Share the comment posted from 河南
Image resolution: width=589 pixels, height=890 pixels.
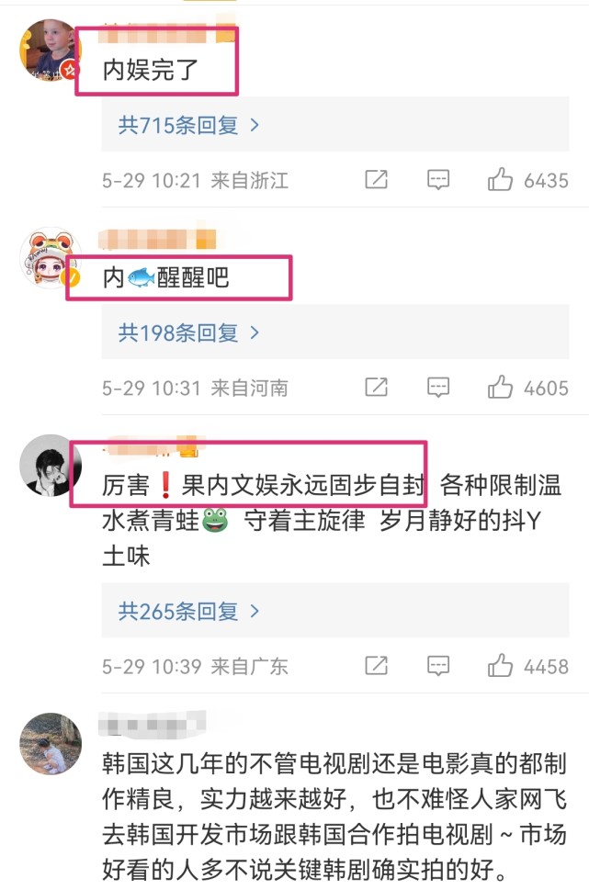point(376,388)
